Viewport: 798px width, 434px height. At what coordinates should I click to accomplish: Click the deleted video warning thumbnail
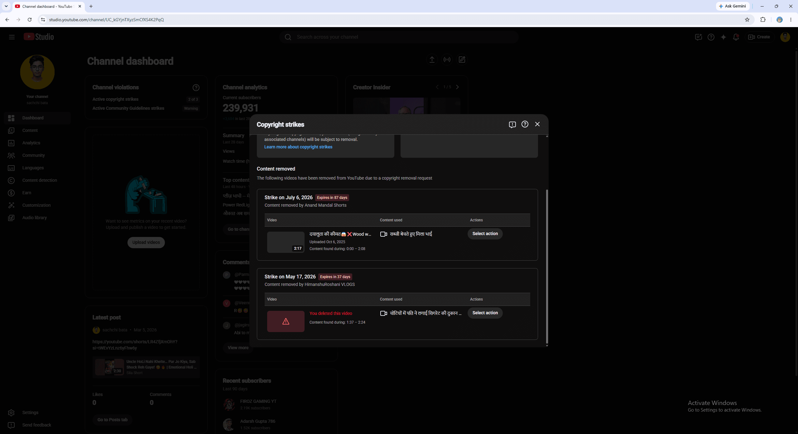coord(286,321)
